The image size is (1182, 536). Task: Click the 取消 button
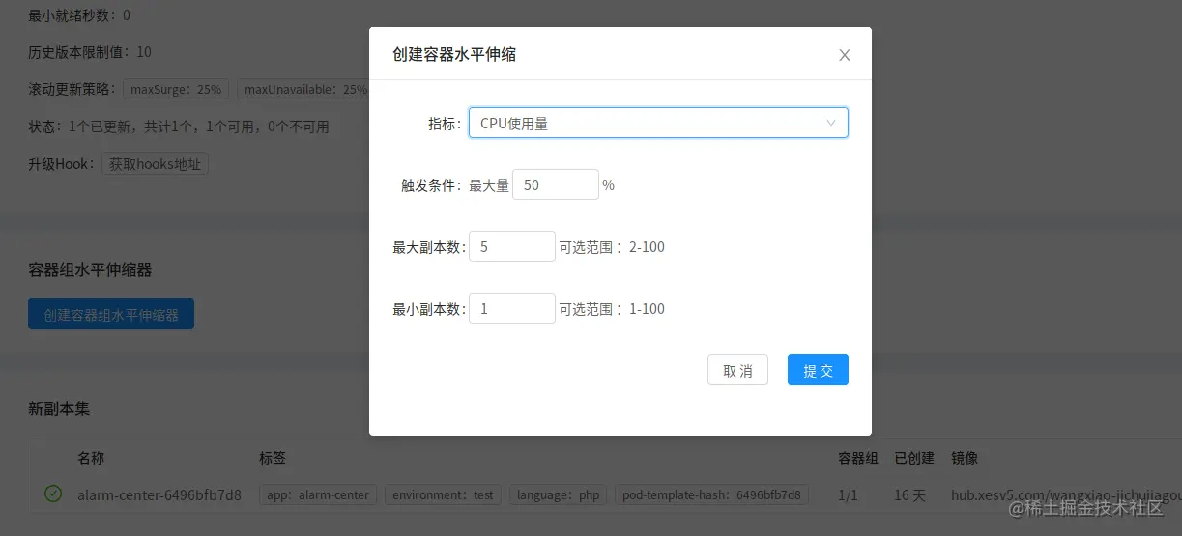tap(737, 370)
